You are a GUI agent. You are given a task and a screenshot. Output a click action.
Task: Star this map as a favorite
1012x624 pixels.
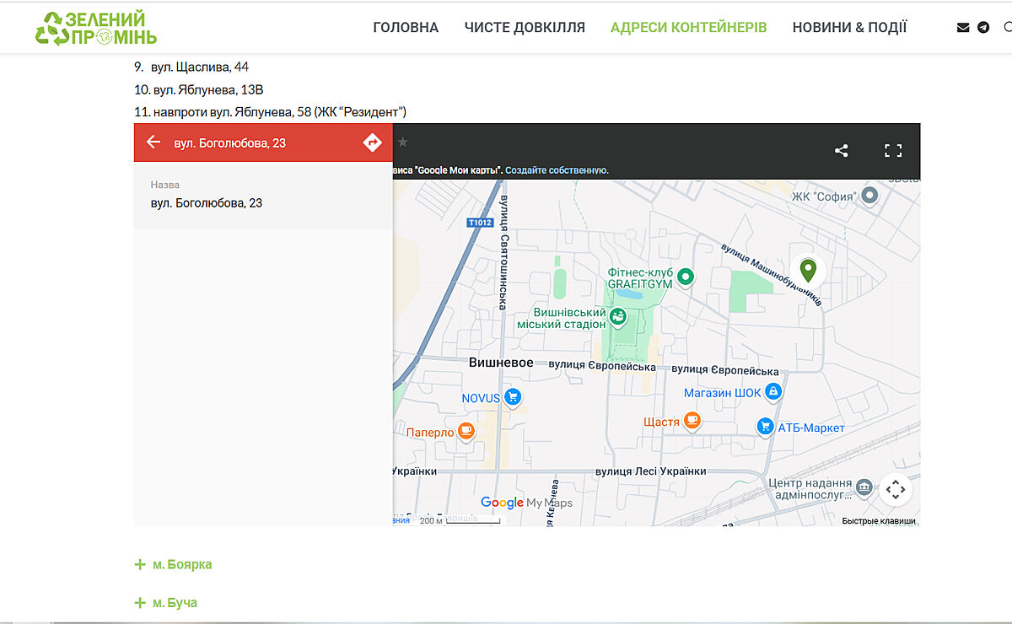click(403, 143)
